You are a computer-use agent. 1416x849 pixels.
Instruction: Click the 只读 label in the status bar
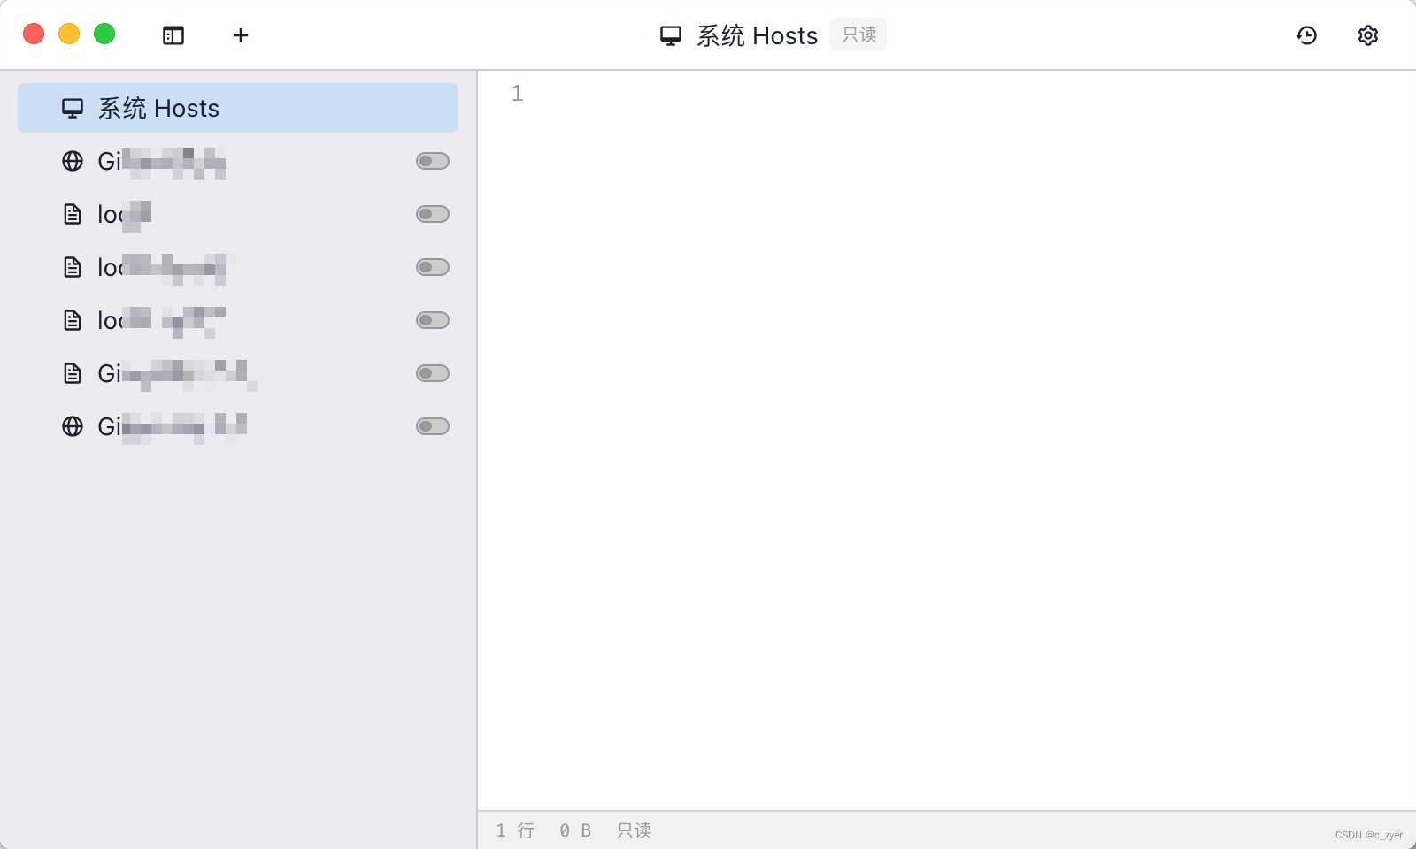pos(635,830)
